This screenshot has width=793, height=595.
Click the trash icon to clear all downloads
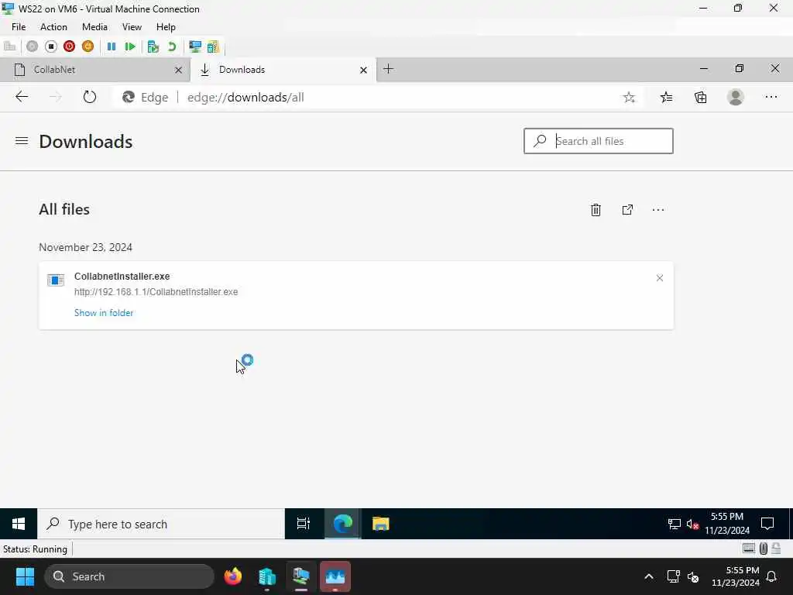[x=596, y=209]
